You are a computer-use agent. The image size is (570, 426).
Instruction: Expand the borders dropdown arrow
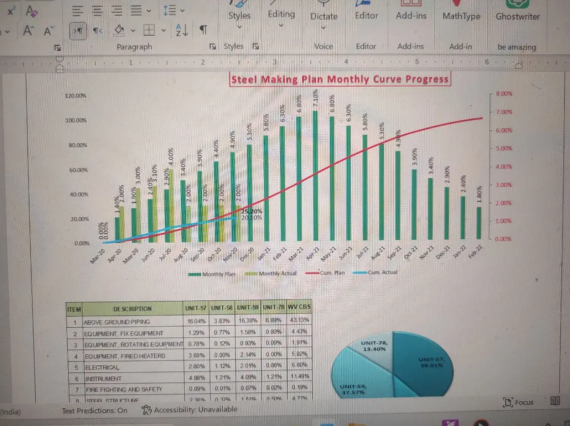tap(164, 30)
